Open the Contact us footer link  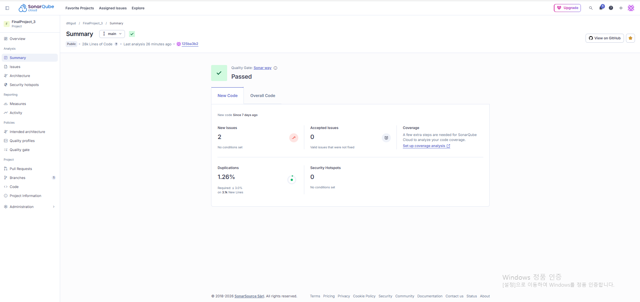[x=455, y=296]
